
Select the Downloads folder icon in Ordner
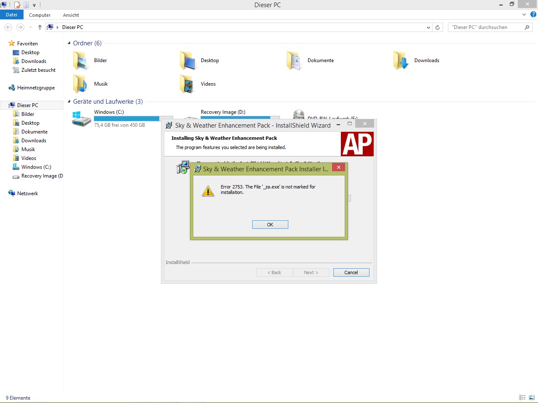tap(401, 60)
